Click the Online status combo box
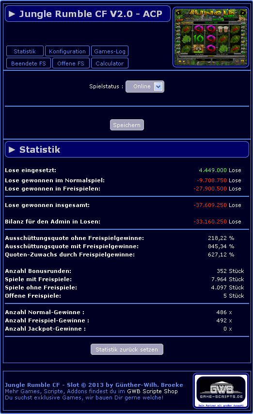 pos(145,86)
